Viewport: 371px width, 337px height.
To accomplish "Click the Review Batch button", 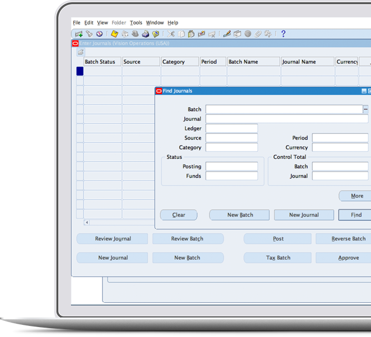I will click(188, 239).
